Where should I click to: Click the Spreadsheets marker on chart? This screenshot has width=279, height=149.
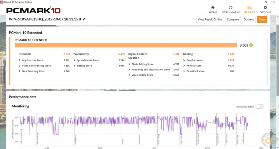tap(140, 139)
